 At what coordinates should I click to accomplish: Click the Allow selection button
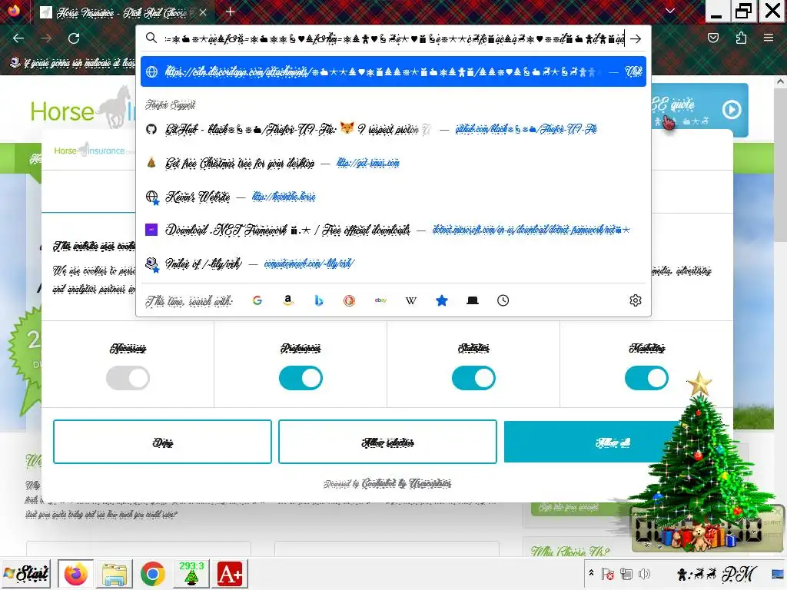pos(387,442)
